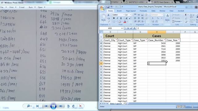Apply Bold formatting

tap(114, 18)
